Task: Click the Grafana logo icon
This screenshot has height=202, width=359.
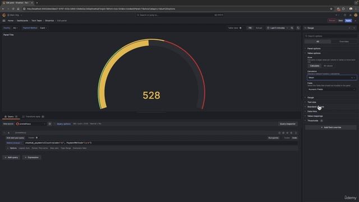Action: [4, 15]
